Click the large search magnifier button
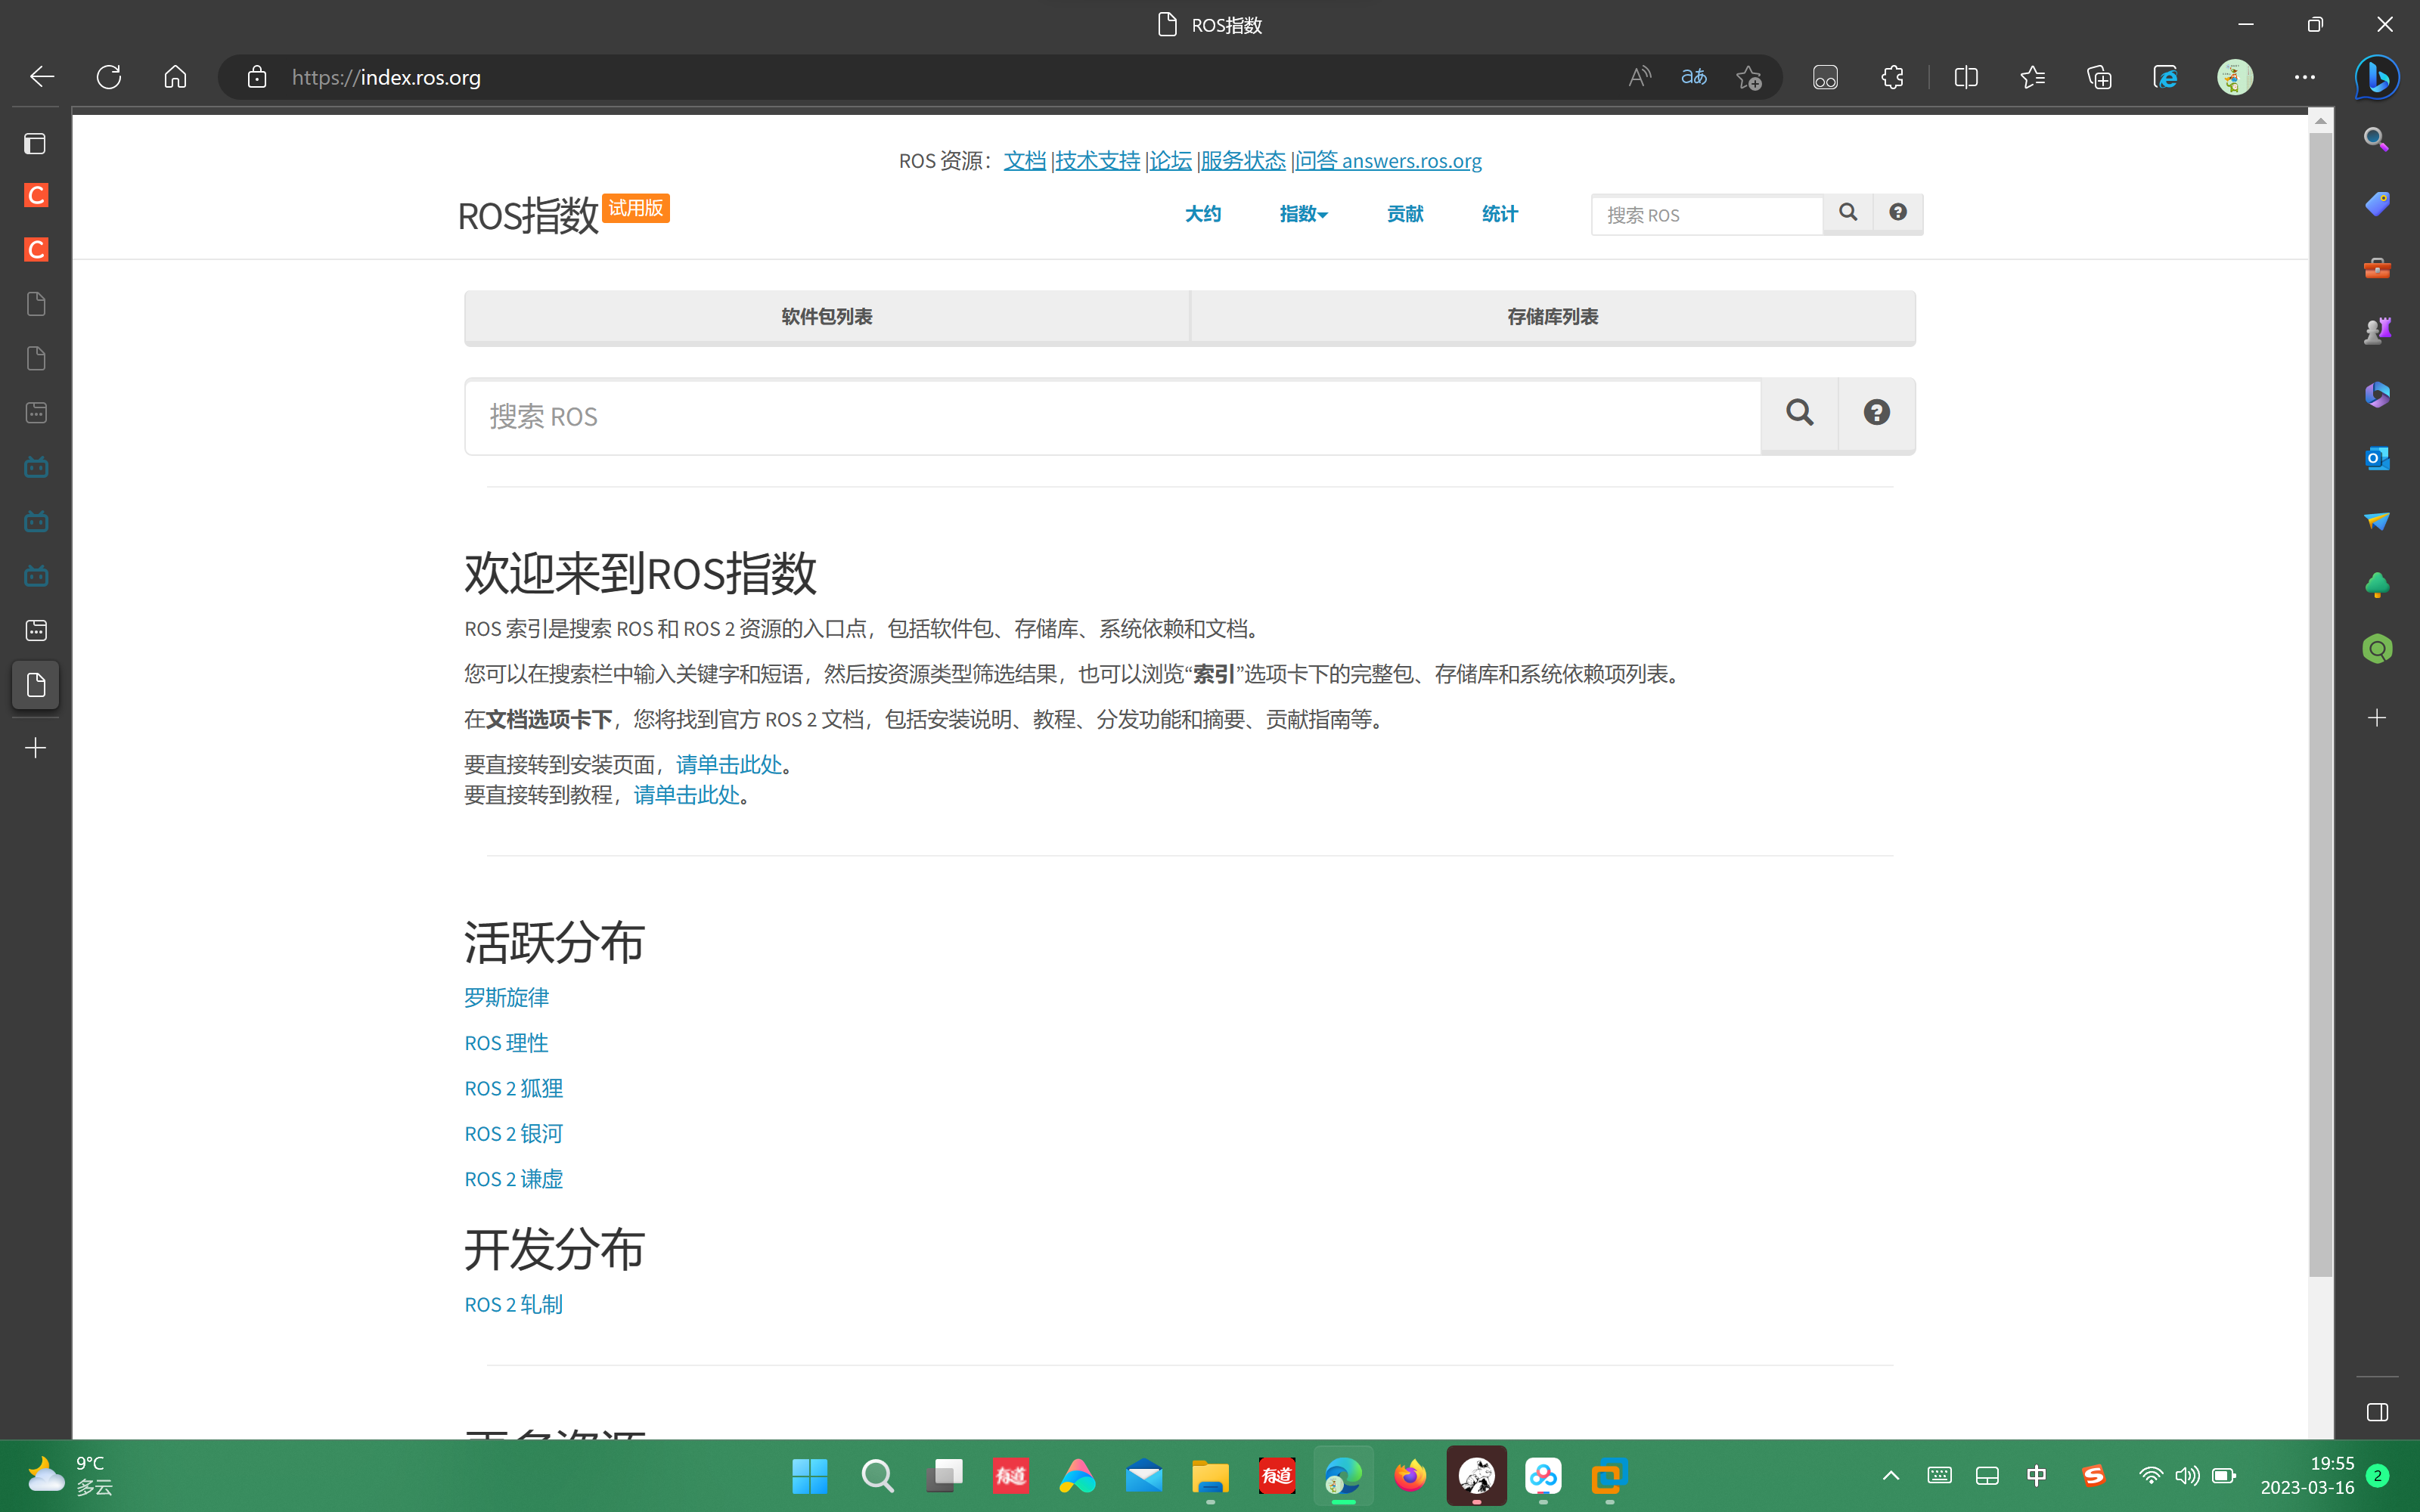This screenshot has width=2420, height=1512. (1799, 415)
